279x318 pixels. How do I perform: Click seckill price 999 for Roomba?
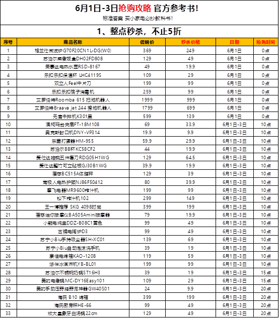190,100
